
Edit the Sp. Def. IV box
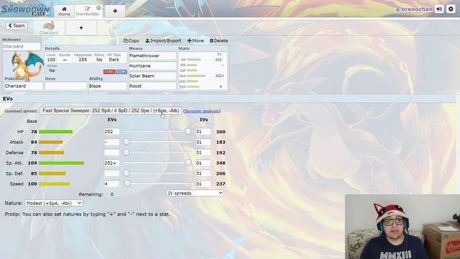tap(203, 173)
